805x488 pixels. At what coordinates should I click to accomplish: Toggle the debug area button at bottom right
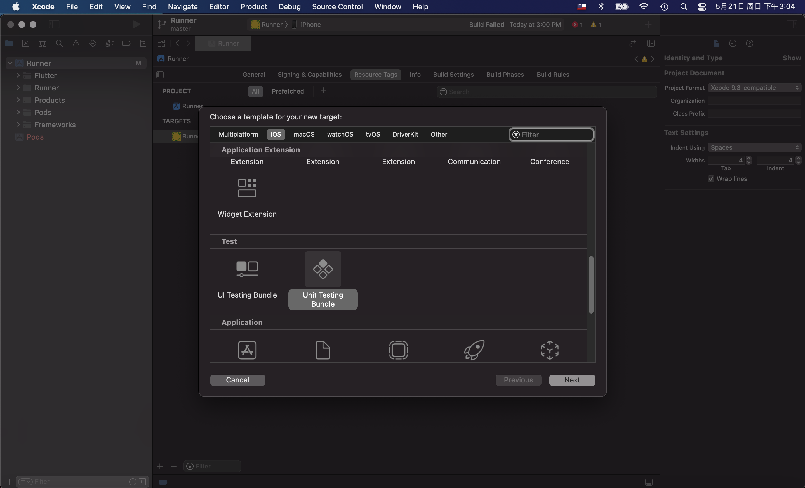coord(649,482)
